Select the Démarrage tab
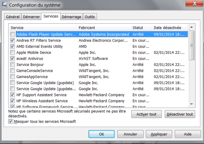The width and height of the screenshot is (204, 144). [71, 17]
